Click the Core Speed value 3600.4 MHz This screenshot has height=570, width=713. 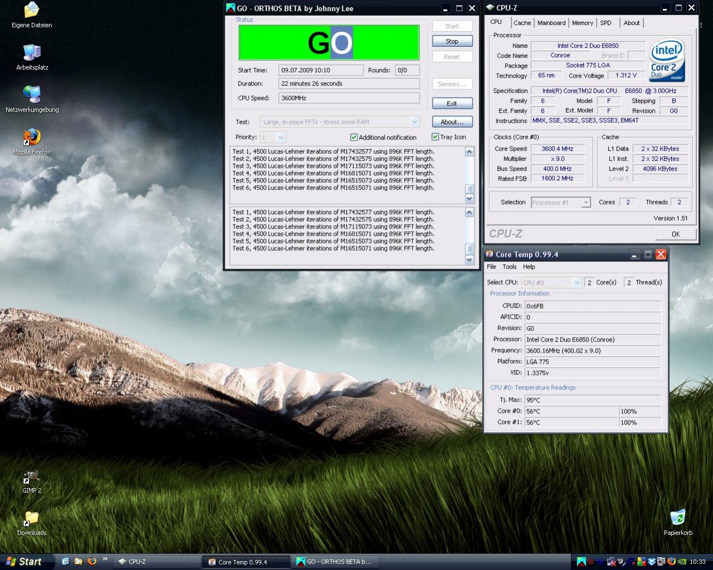(557, 149)
